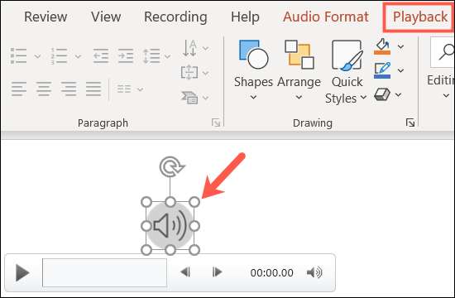455x298 pixels.
Task: Click the numbered list icon
Action: tap(59, 55)
